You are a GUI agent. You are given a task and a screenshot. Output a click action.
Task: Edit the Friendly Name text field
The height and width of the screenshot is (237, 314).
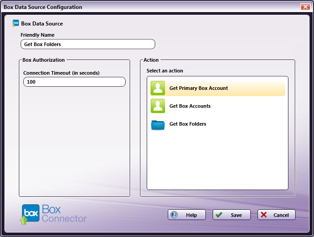pyautogui.click(x=88, y=44)
